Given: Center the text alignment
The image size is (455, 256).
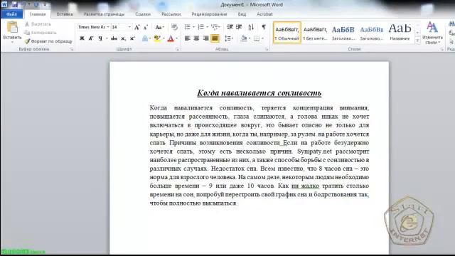Looking at the screenshot, I should tap(196, 38).
